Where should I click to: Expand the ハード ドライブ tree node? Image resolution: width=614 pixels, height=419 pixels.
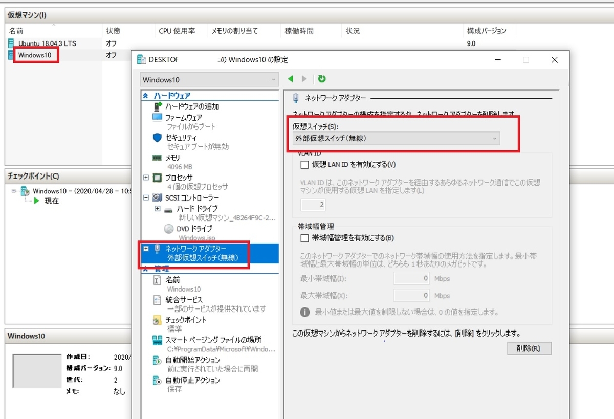158,209
